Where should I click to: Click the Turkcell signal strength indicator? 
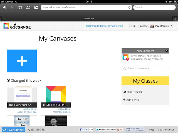[x=2, y=2]
